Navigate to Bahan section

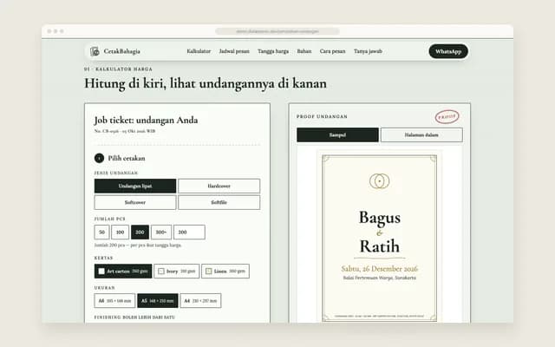click(x=304, y=51)
